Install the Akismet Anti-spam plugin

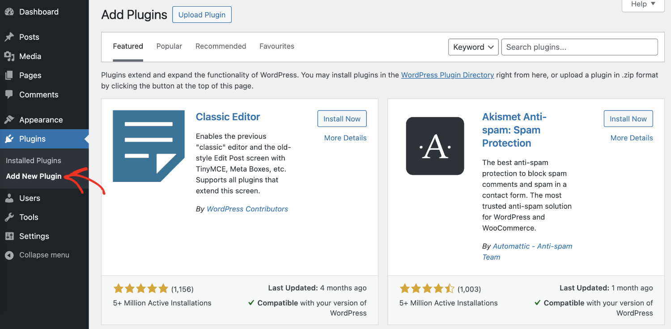[x=628, y=118]
